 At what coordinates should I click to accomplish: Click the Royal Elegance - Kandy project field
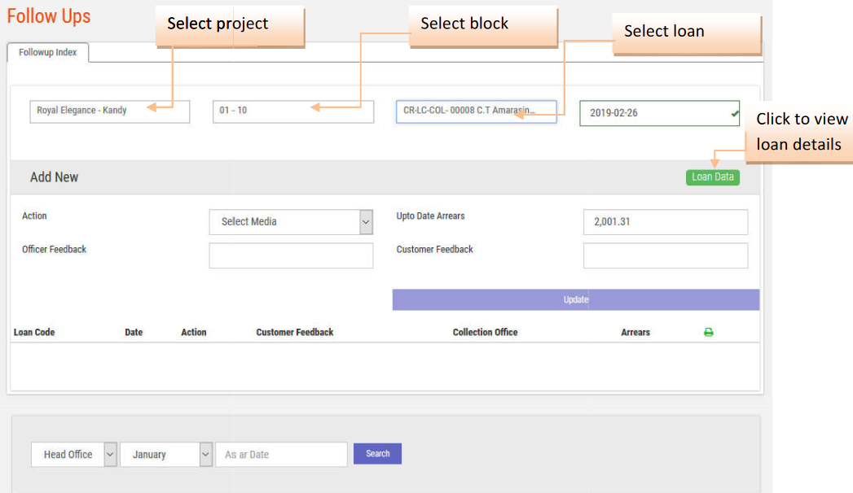pyautogui.click(x=109, y=111)
